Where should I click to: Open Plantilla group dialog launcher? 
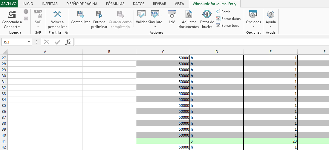point(66,33)
